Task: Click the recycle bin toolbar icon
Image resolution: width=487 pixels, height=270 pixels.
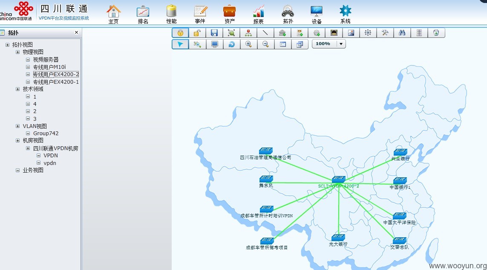Action: pos(436,33)
